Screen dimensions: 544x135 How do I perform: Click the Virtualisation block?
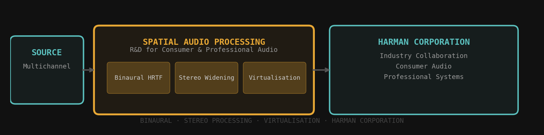pyautogui.click(x=274, y=78)
